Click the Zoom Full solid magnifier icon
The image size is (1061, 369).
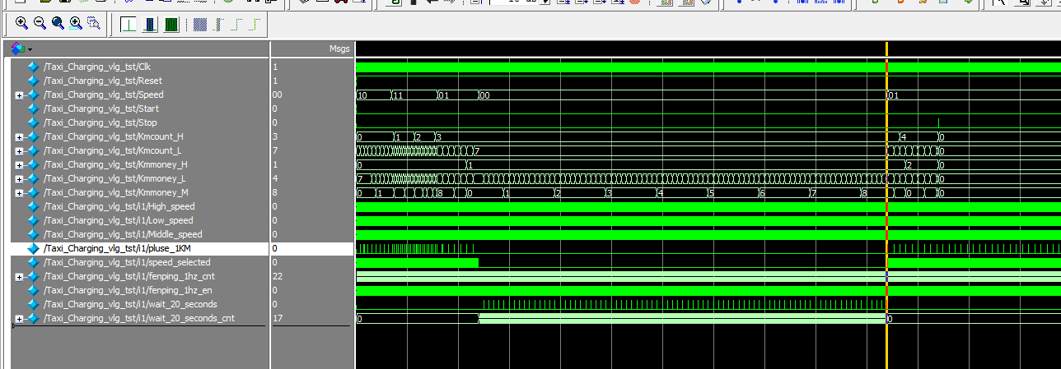(58, 24)
